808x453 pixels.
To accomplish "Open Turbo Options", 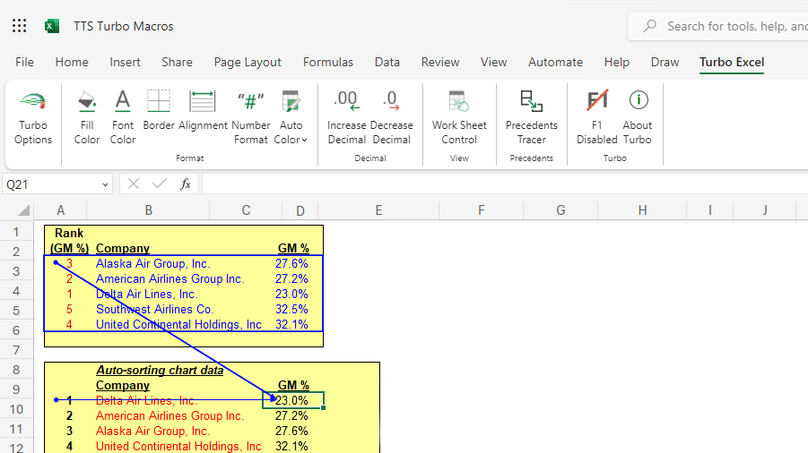I will pyautogui.click(x=33, y=117).
